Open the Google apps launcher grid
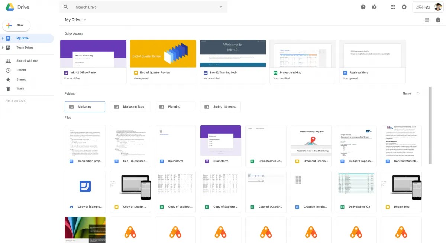This screenshot has width=446, height=243. point(393,7)
